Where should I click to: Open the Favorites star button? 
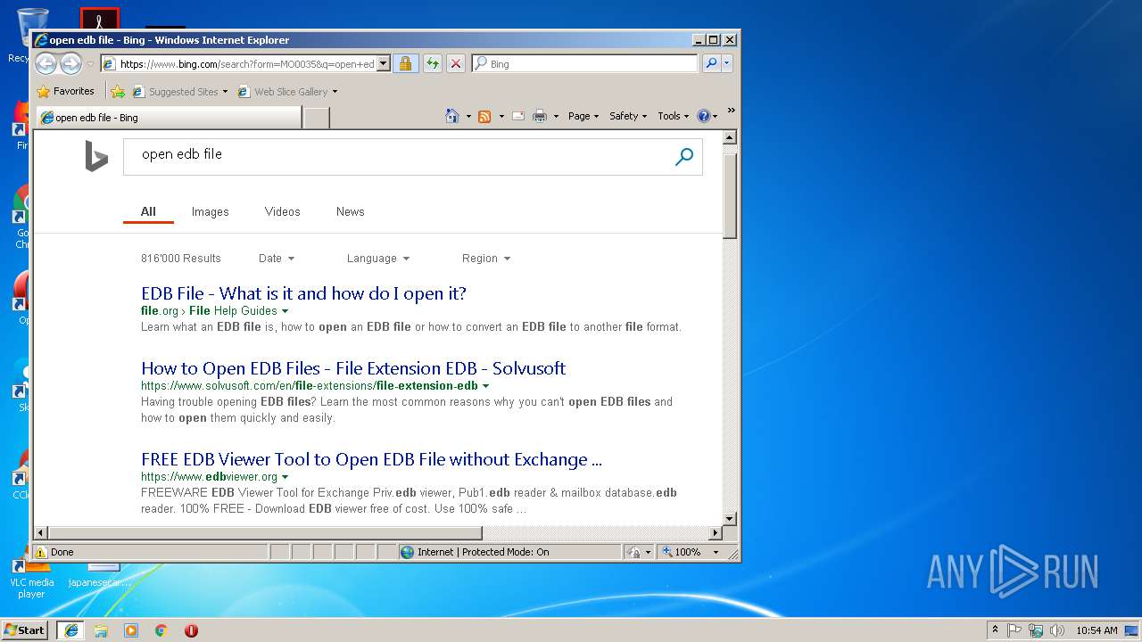(x=65, y=91)
